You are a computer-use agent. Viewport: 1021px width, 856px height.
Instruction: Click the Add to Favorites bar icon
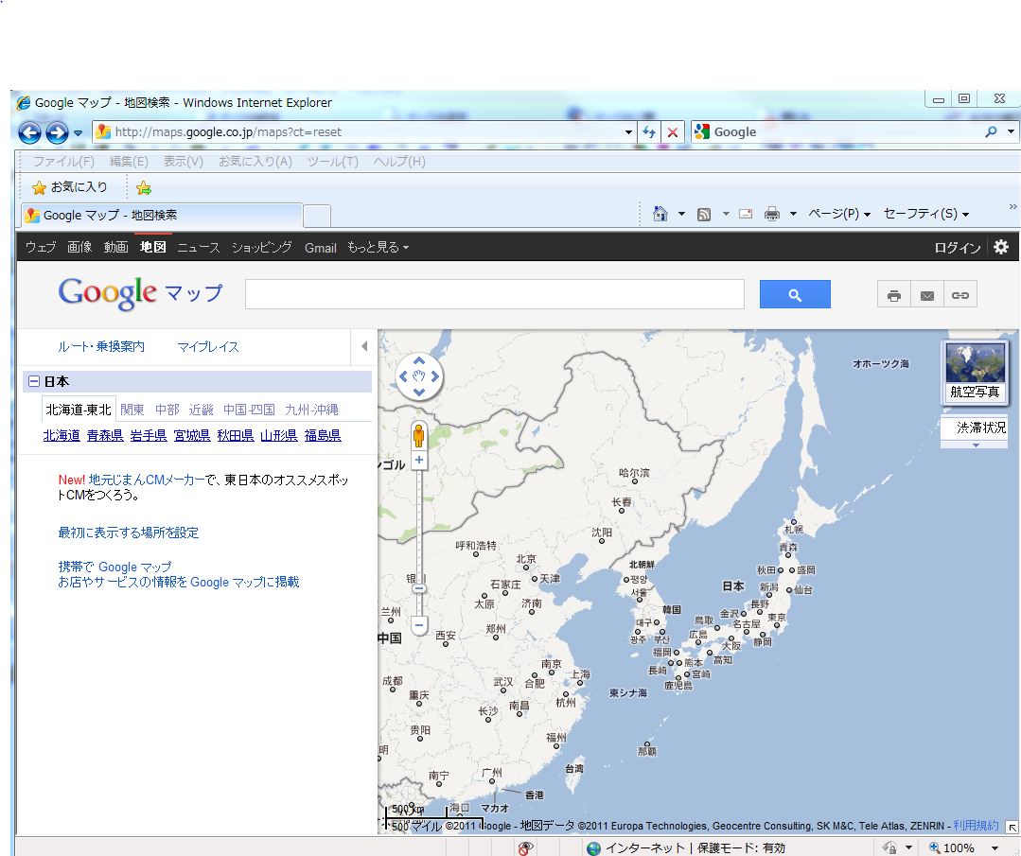144,188
